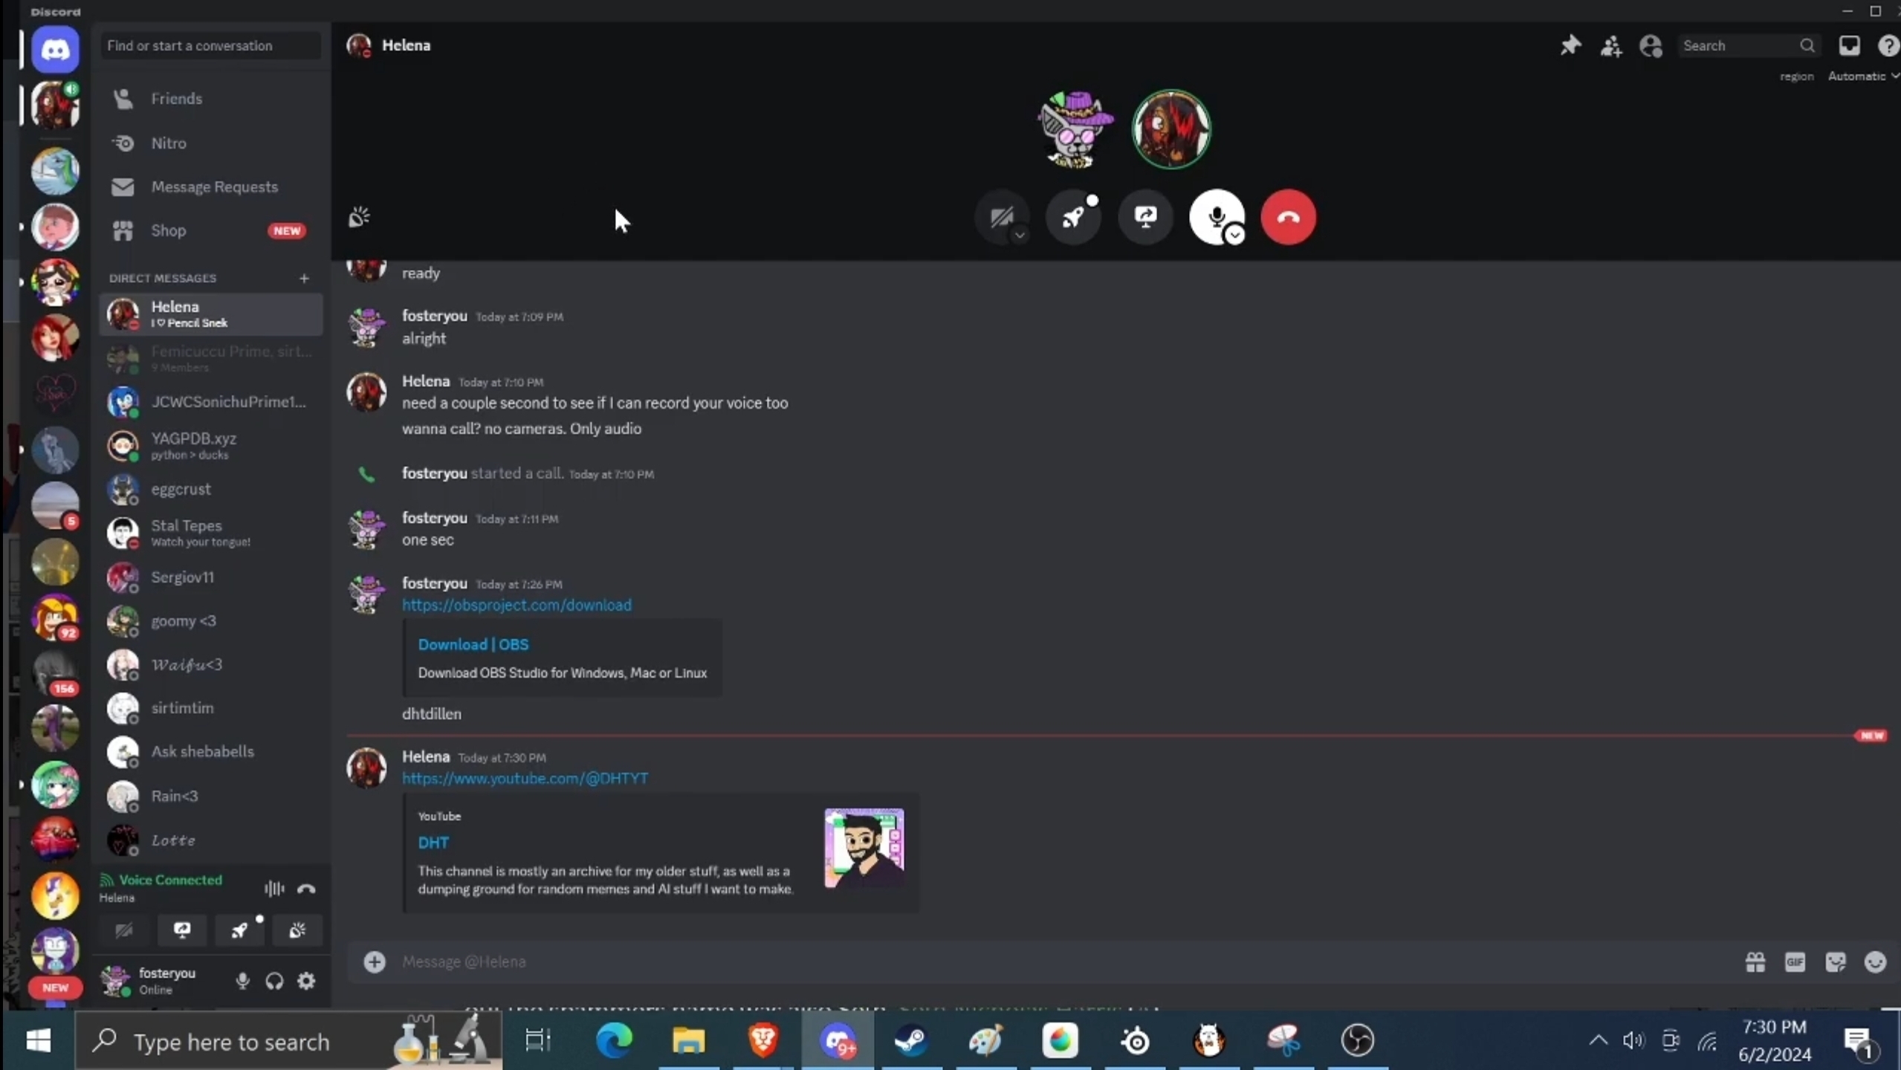Viewport: 1901px width, 1070px height.
Task: Open GIF picker
Action: (x=1795, y=962)
